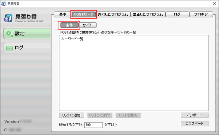This screenshot has width=219, height=135.
Task: Click the エクスポート button
Action: (195, 124)
